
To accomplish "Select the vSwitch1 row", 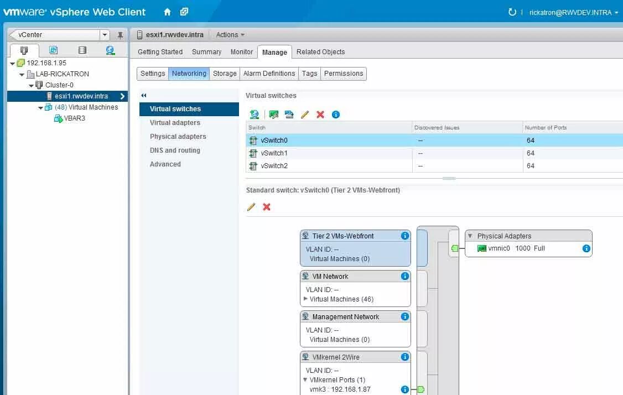I will pos(434,153).
